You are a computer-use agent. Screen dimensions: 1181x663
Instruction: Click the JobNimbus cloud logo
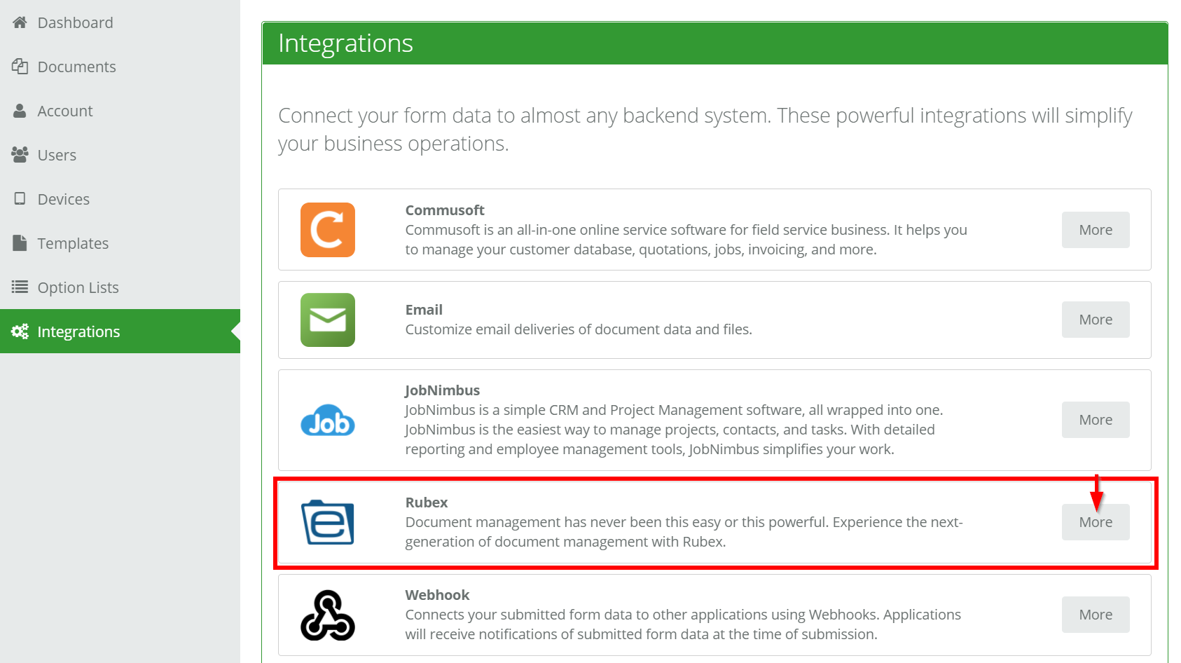tap(328, 420)
